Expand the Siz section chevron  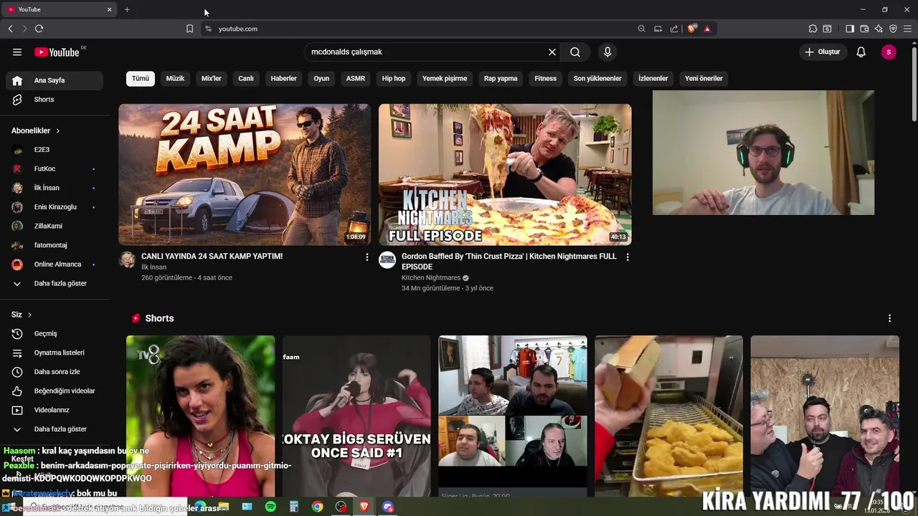(29, 315)
